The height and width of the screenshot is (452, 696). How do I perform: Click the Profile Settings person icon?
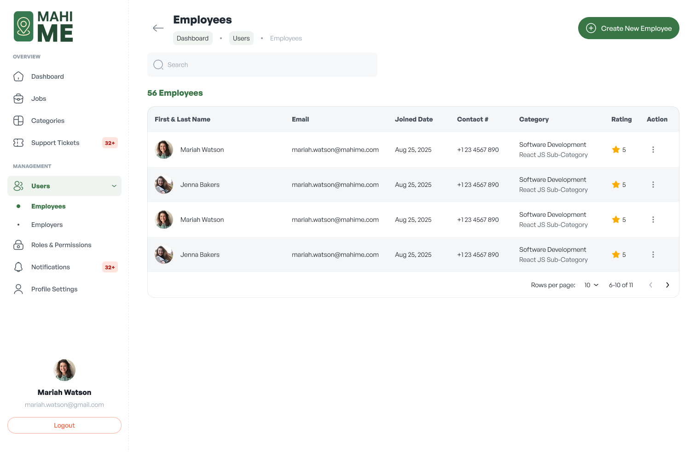tap(18, 289)
